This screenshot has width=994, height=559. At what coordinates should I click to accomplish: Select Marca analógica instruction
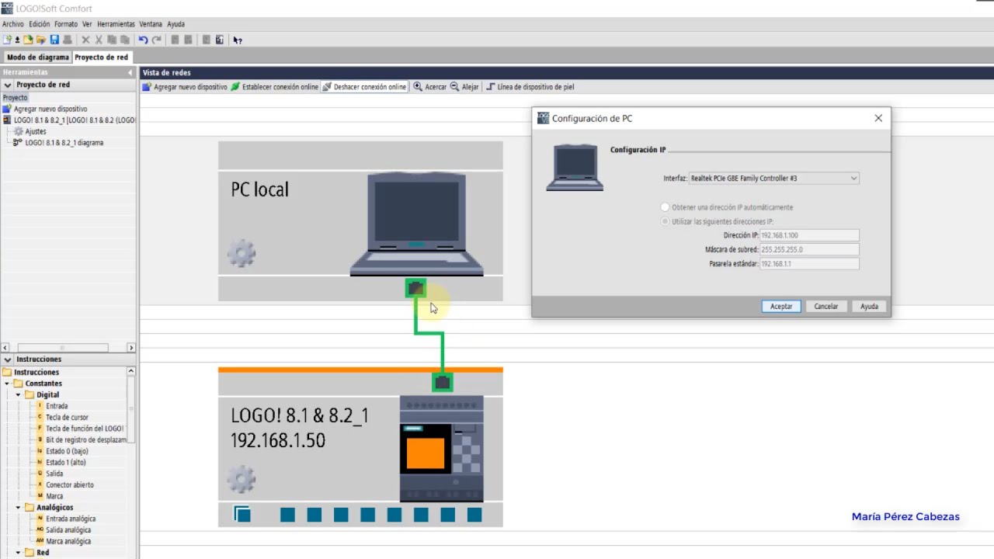pyautogui.click(x=68, y=541)
